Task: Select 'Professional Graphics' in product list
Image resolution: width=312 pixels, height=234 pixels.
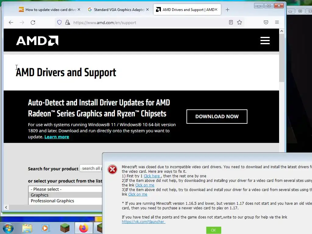Action: [x=65, y=201]
